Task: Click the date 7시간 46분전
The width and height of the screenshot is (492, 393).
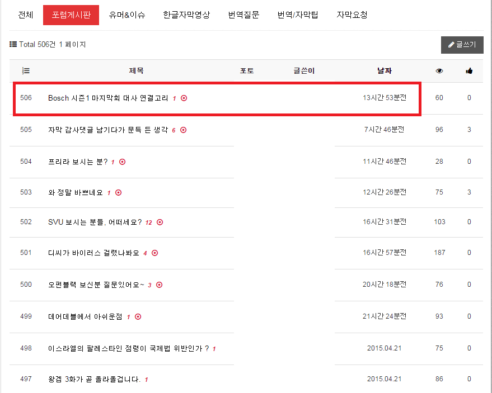Action: pyautogui.click(x=385, y=130)
